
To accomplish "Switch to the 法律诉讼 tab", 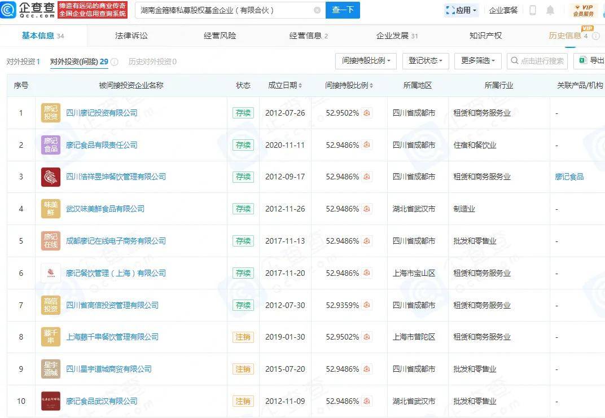I will [131, 36].
